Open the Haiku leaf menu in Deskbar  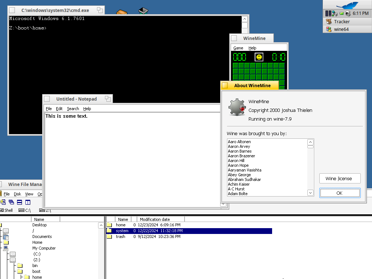347,5
